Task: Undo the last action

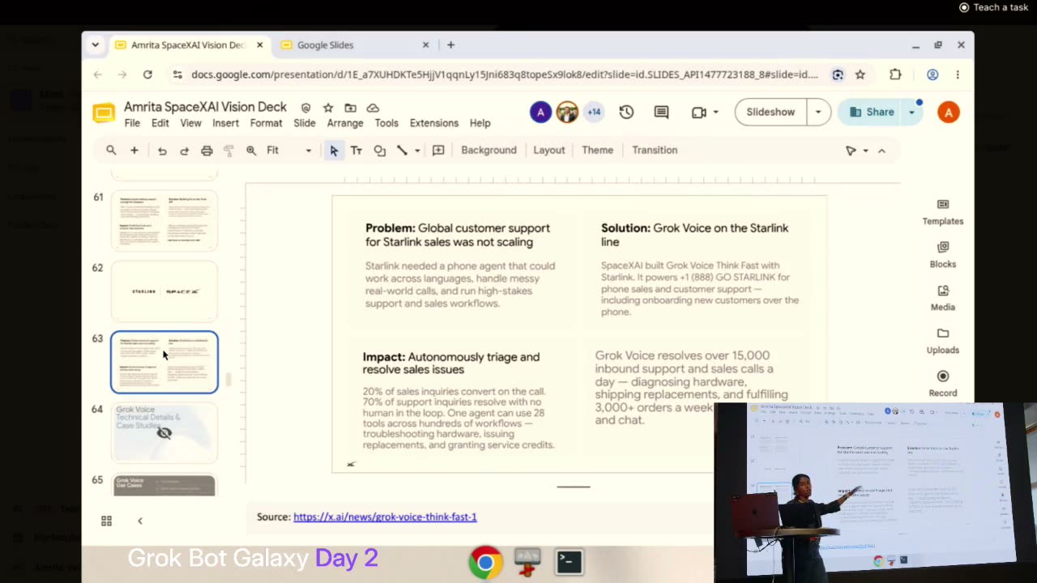Action: (162, 151)
